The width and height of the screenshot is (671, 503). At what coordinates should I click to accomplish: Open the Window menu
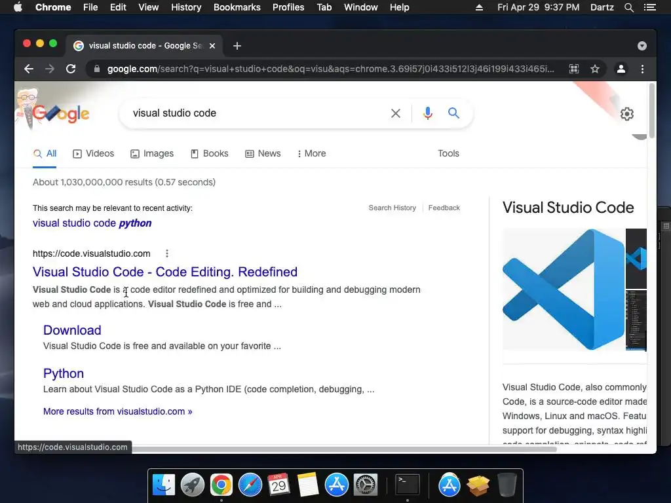(x=361, y=7)
